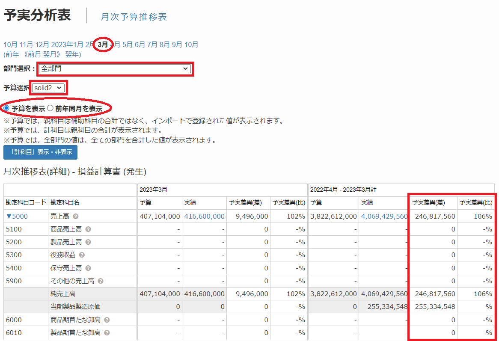This screenshot has width=499, height=341.
Task: Go to first 10月 month link
Action: [x=11, y=44]
